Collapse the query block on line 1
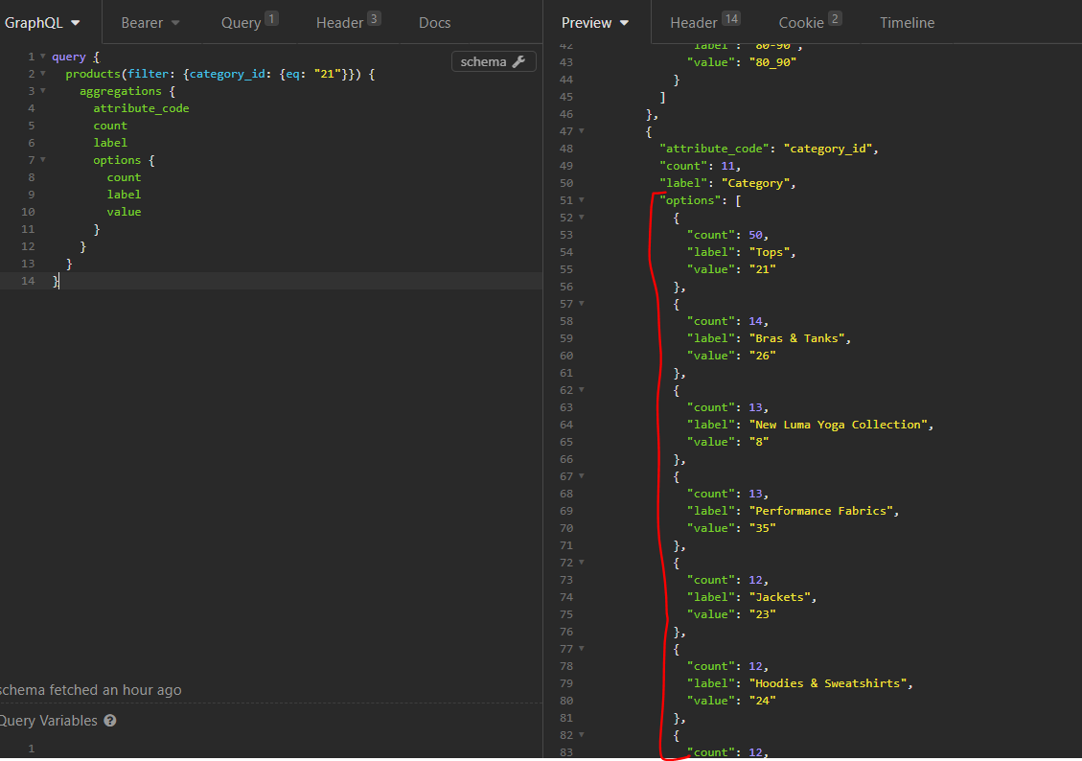Image resolution: width=1082 pixels, height=761 pixels. coord(43,57)
